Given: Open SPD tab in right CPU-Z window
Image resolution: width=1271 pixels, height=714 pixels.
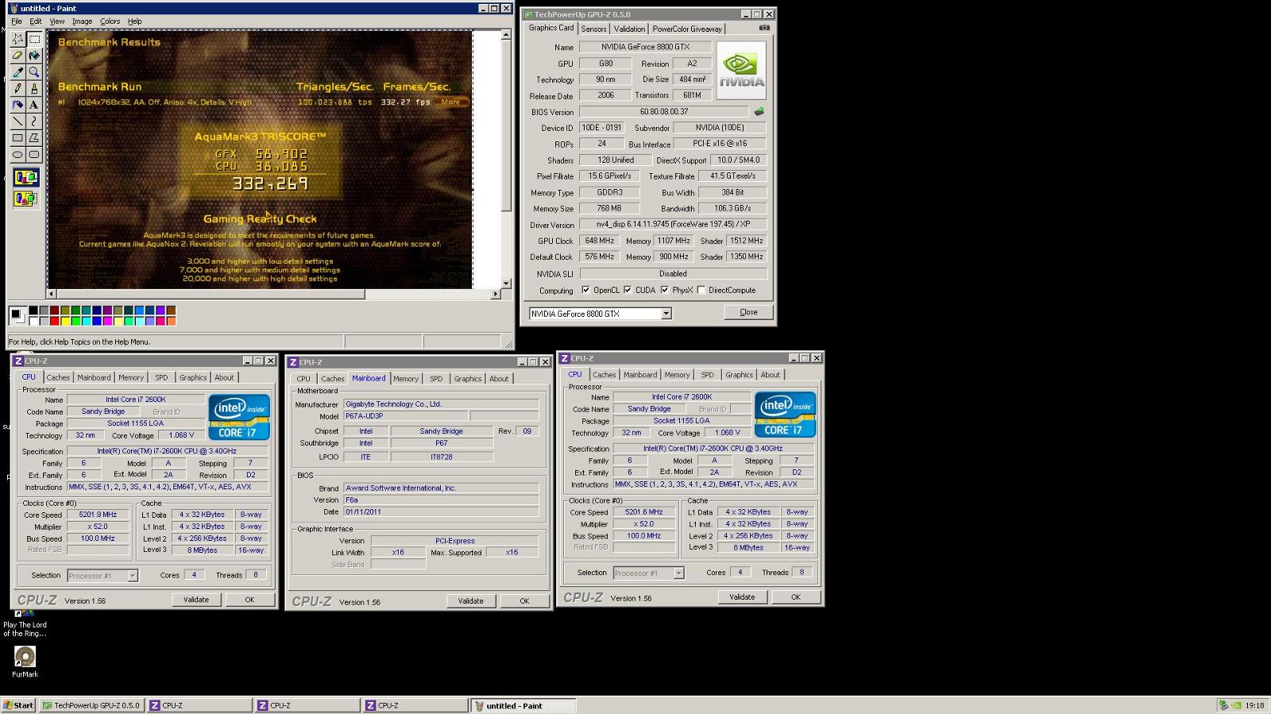Looking at the screenshot, I should tap(707, 375).
